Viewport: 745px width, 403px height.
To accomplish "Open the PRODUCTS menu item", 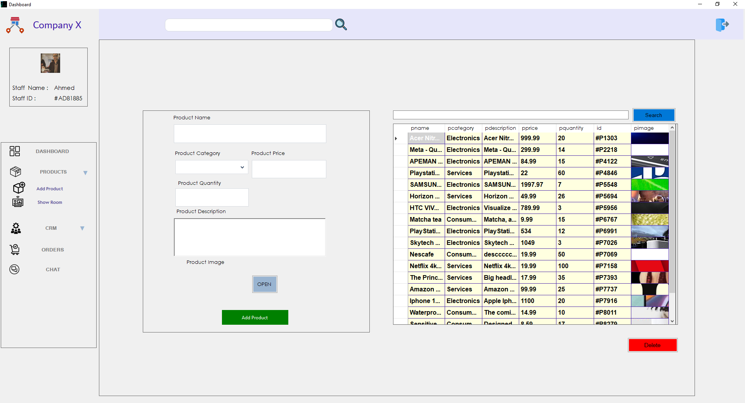I will click(53, 172).
